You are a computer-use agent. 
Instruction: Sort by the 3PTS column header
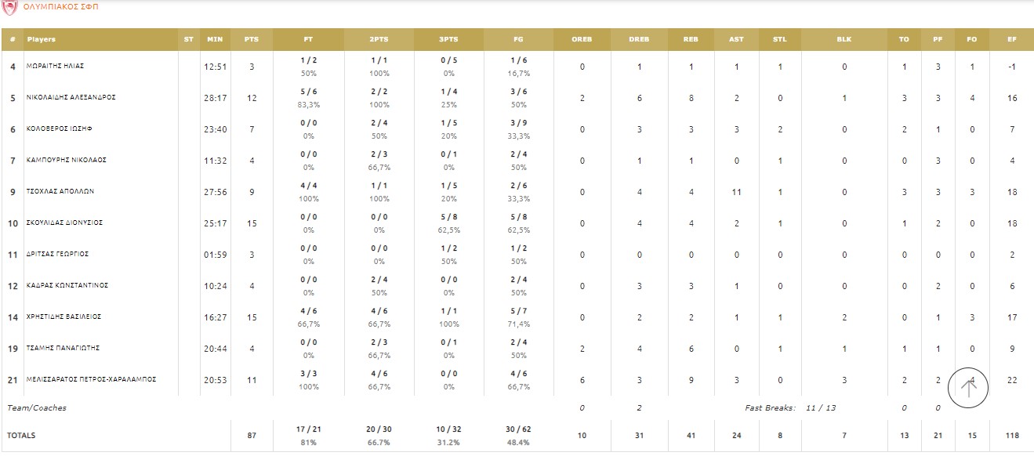point(448,39)
